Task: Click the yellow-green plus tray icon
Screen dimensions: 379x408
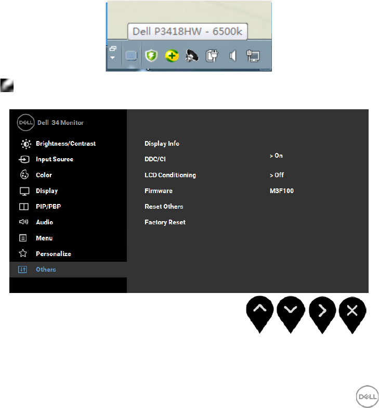Action: pyautogui.click(x=172, y=56)
